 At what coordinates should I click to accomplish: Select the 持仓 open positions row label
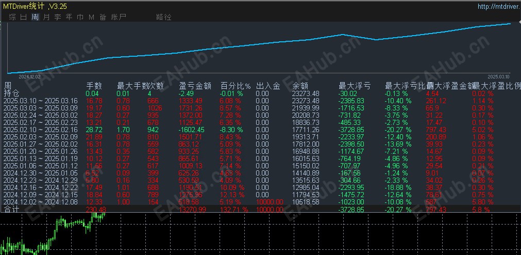[x=11, y=93]
